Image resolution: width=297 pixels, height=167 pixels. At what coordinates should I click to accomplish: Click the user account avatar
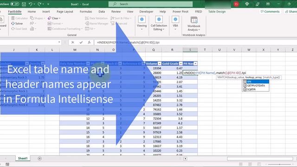(236, 4)
